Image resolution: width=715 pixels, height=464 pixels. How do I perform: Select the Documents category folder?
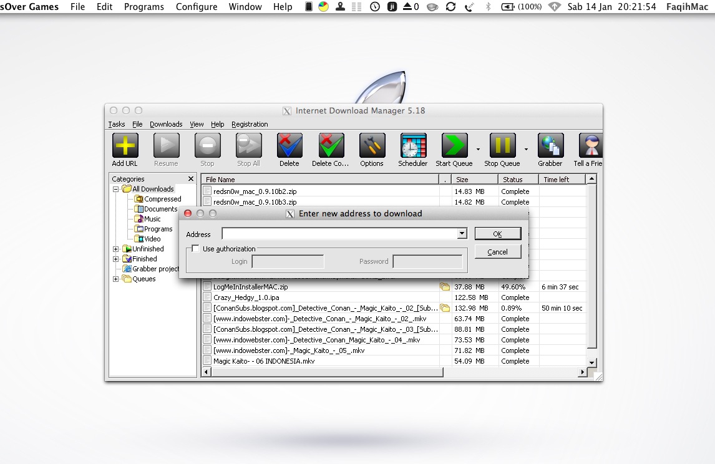click(156, 209)
